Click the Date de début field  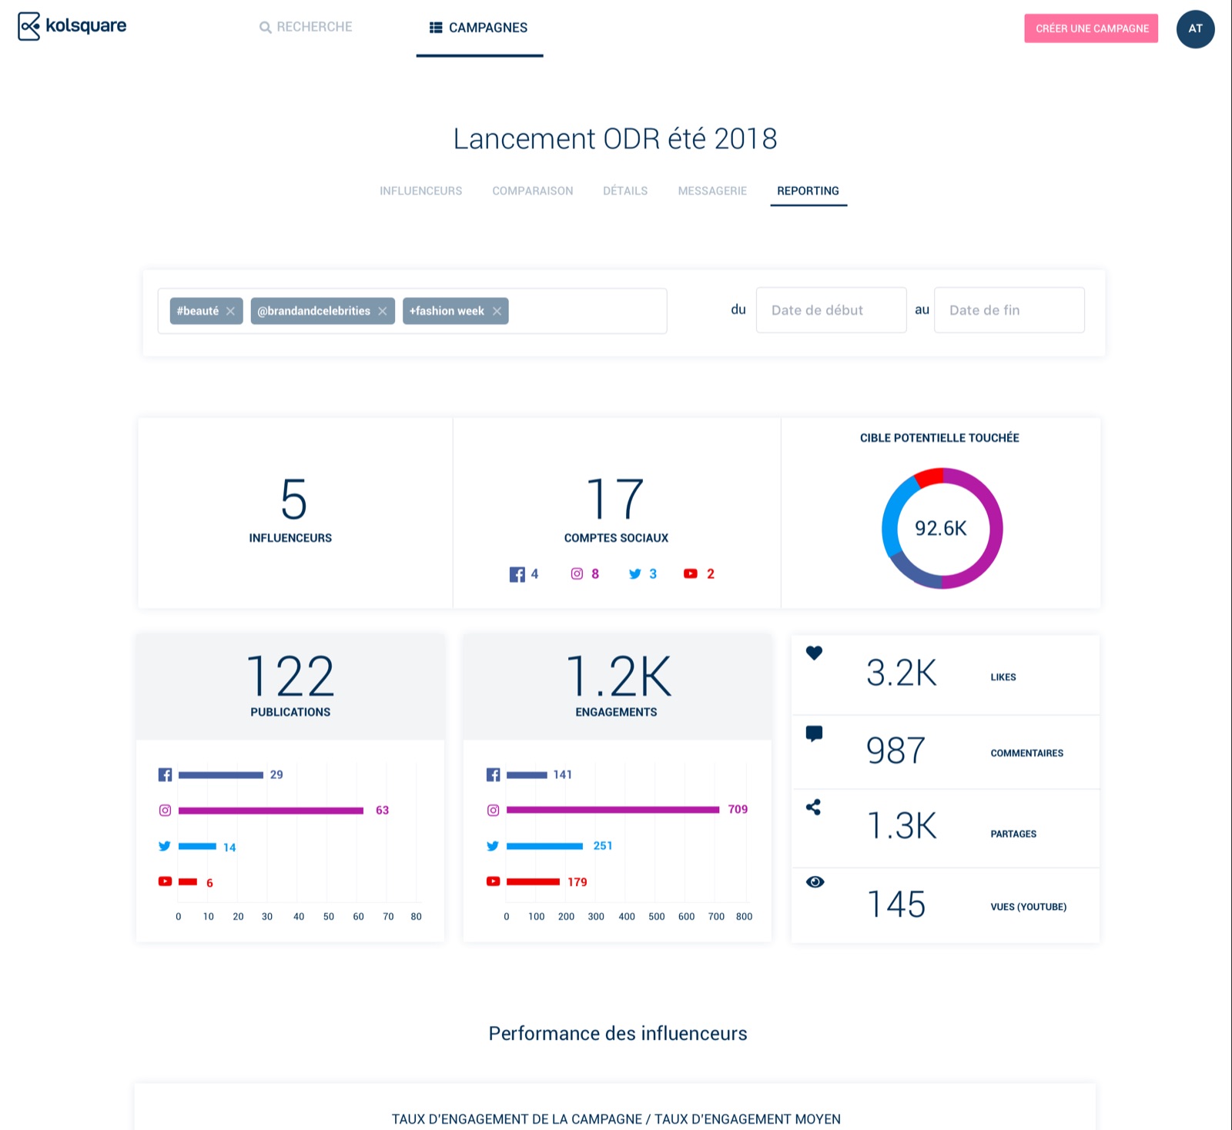coord(831,310)
